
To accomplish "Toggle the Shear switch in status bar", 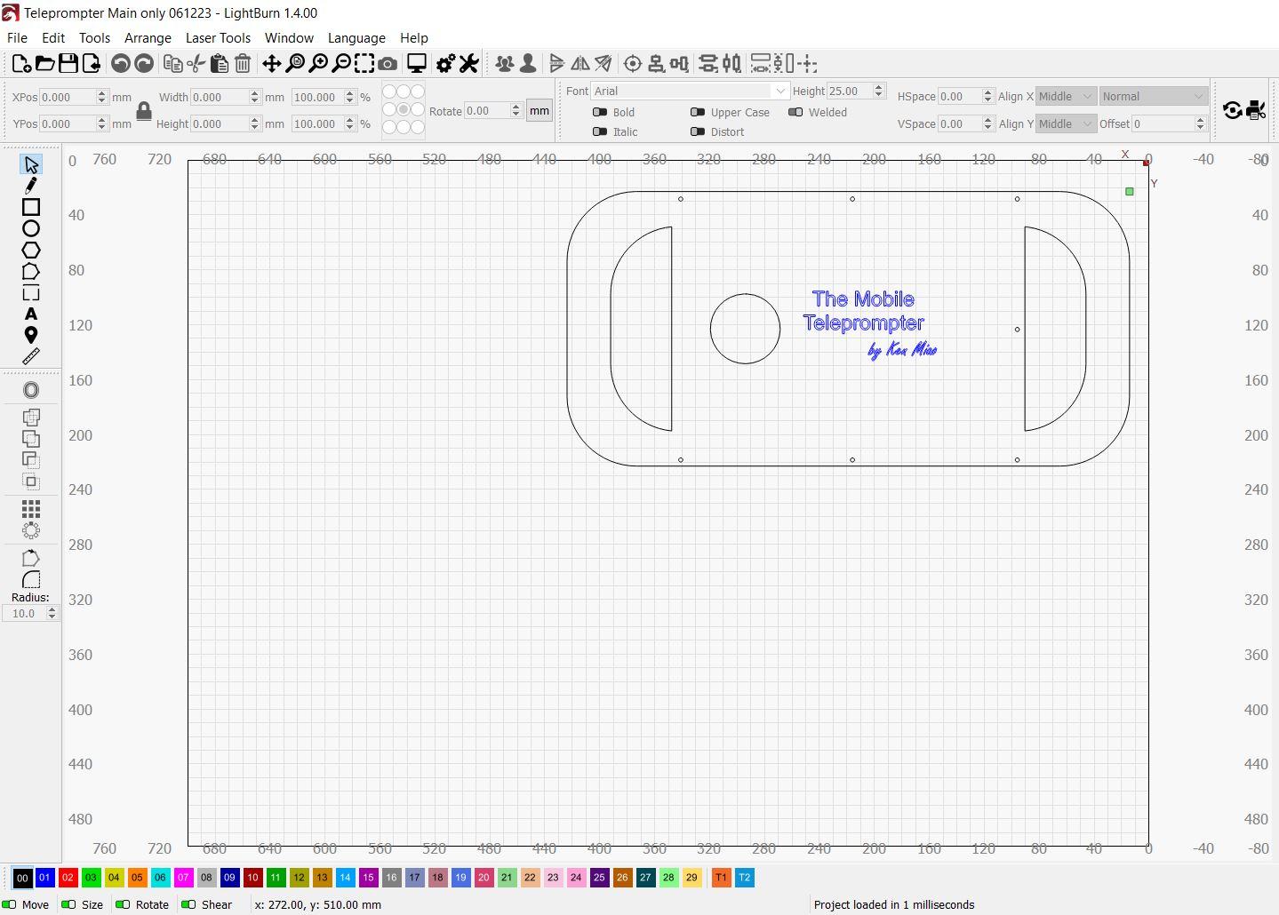I will 188,904.
